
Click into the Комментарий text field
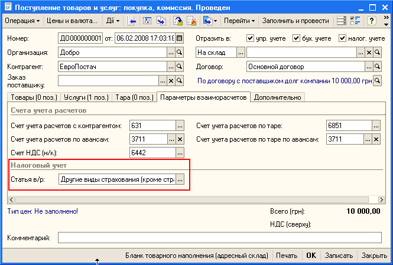pyautogui.click(x=219, y=238)
